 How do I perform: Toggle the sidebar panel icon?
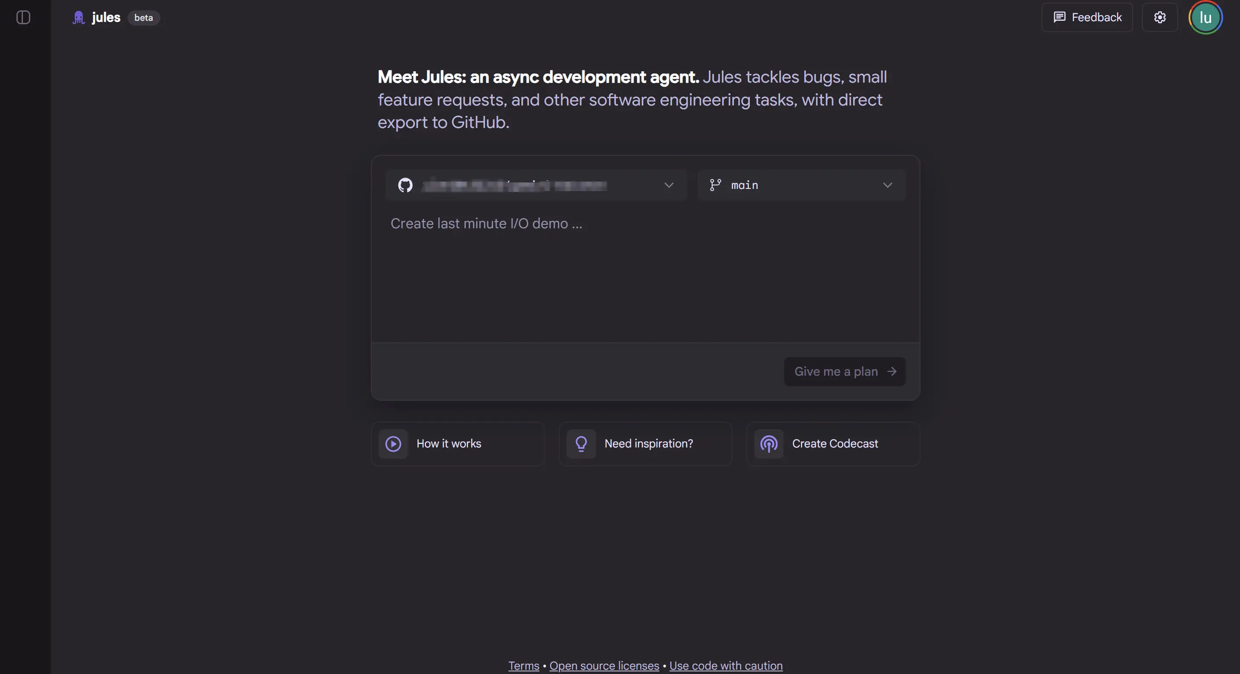click(x=23, y=17)
